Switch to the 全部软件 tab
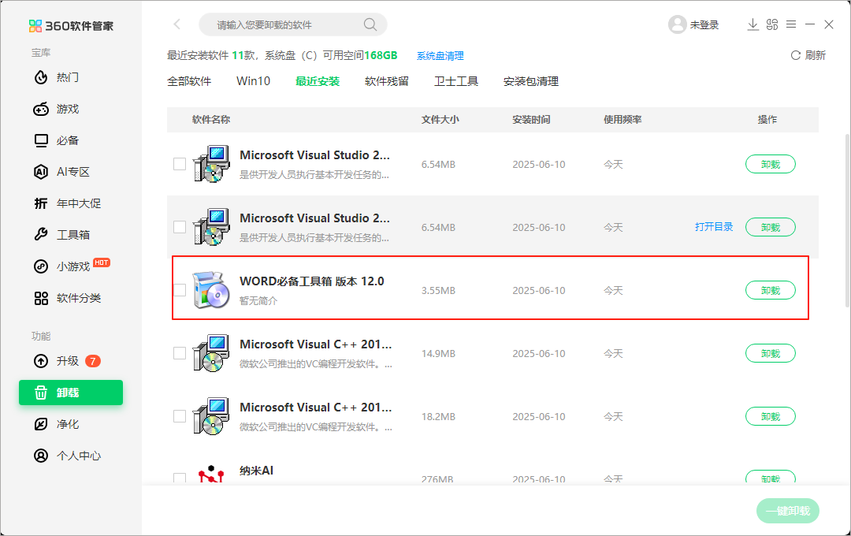The height and width of the screenshot is (536, 851). click(x=189, y=81)
